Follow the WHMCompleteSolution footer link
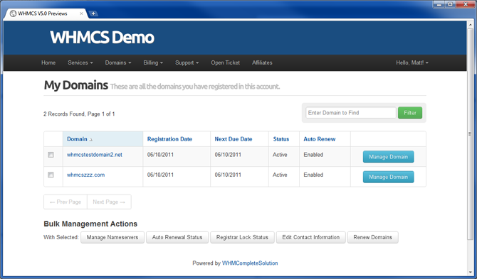The image size is (477, 279). [x=250, y=263]
